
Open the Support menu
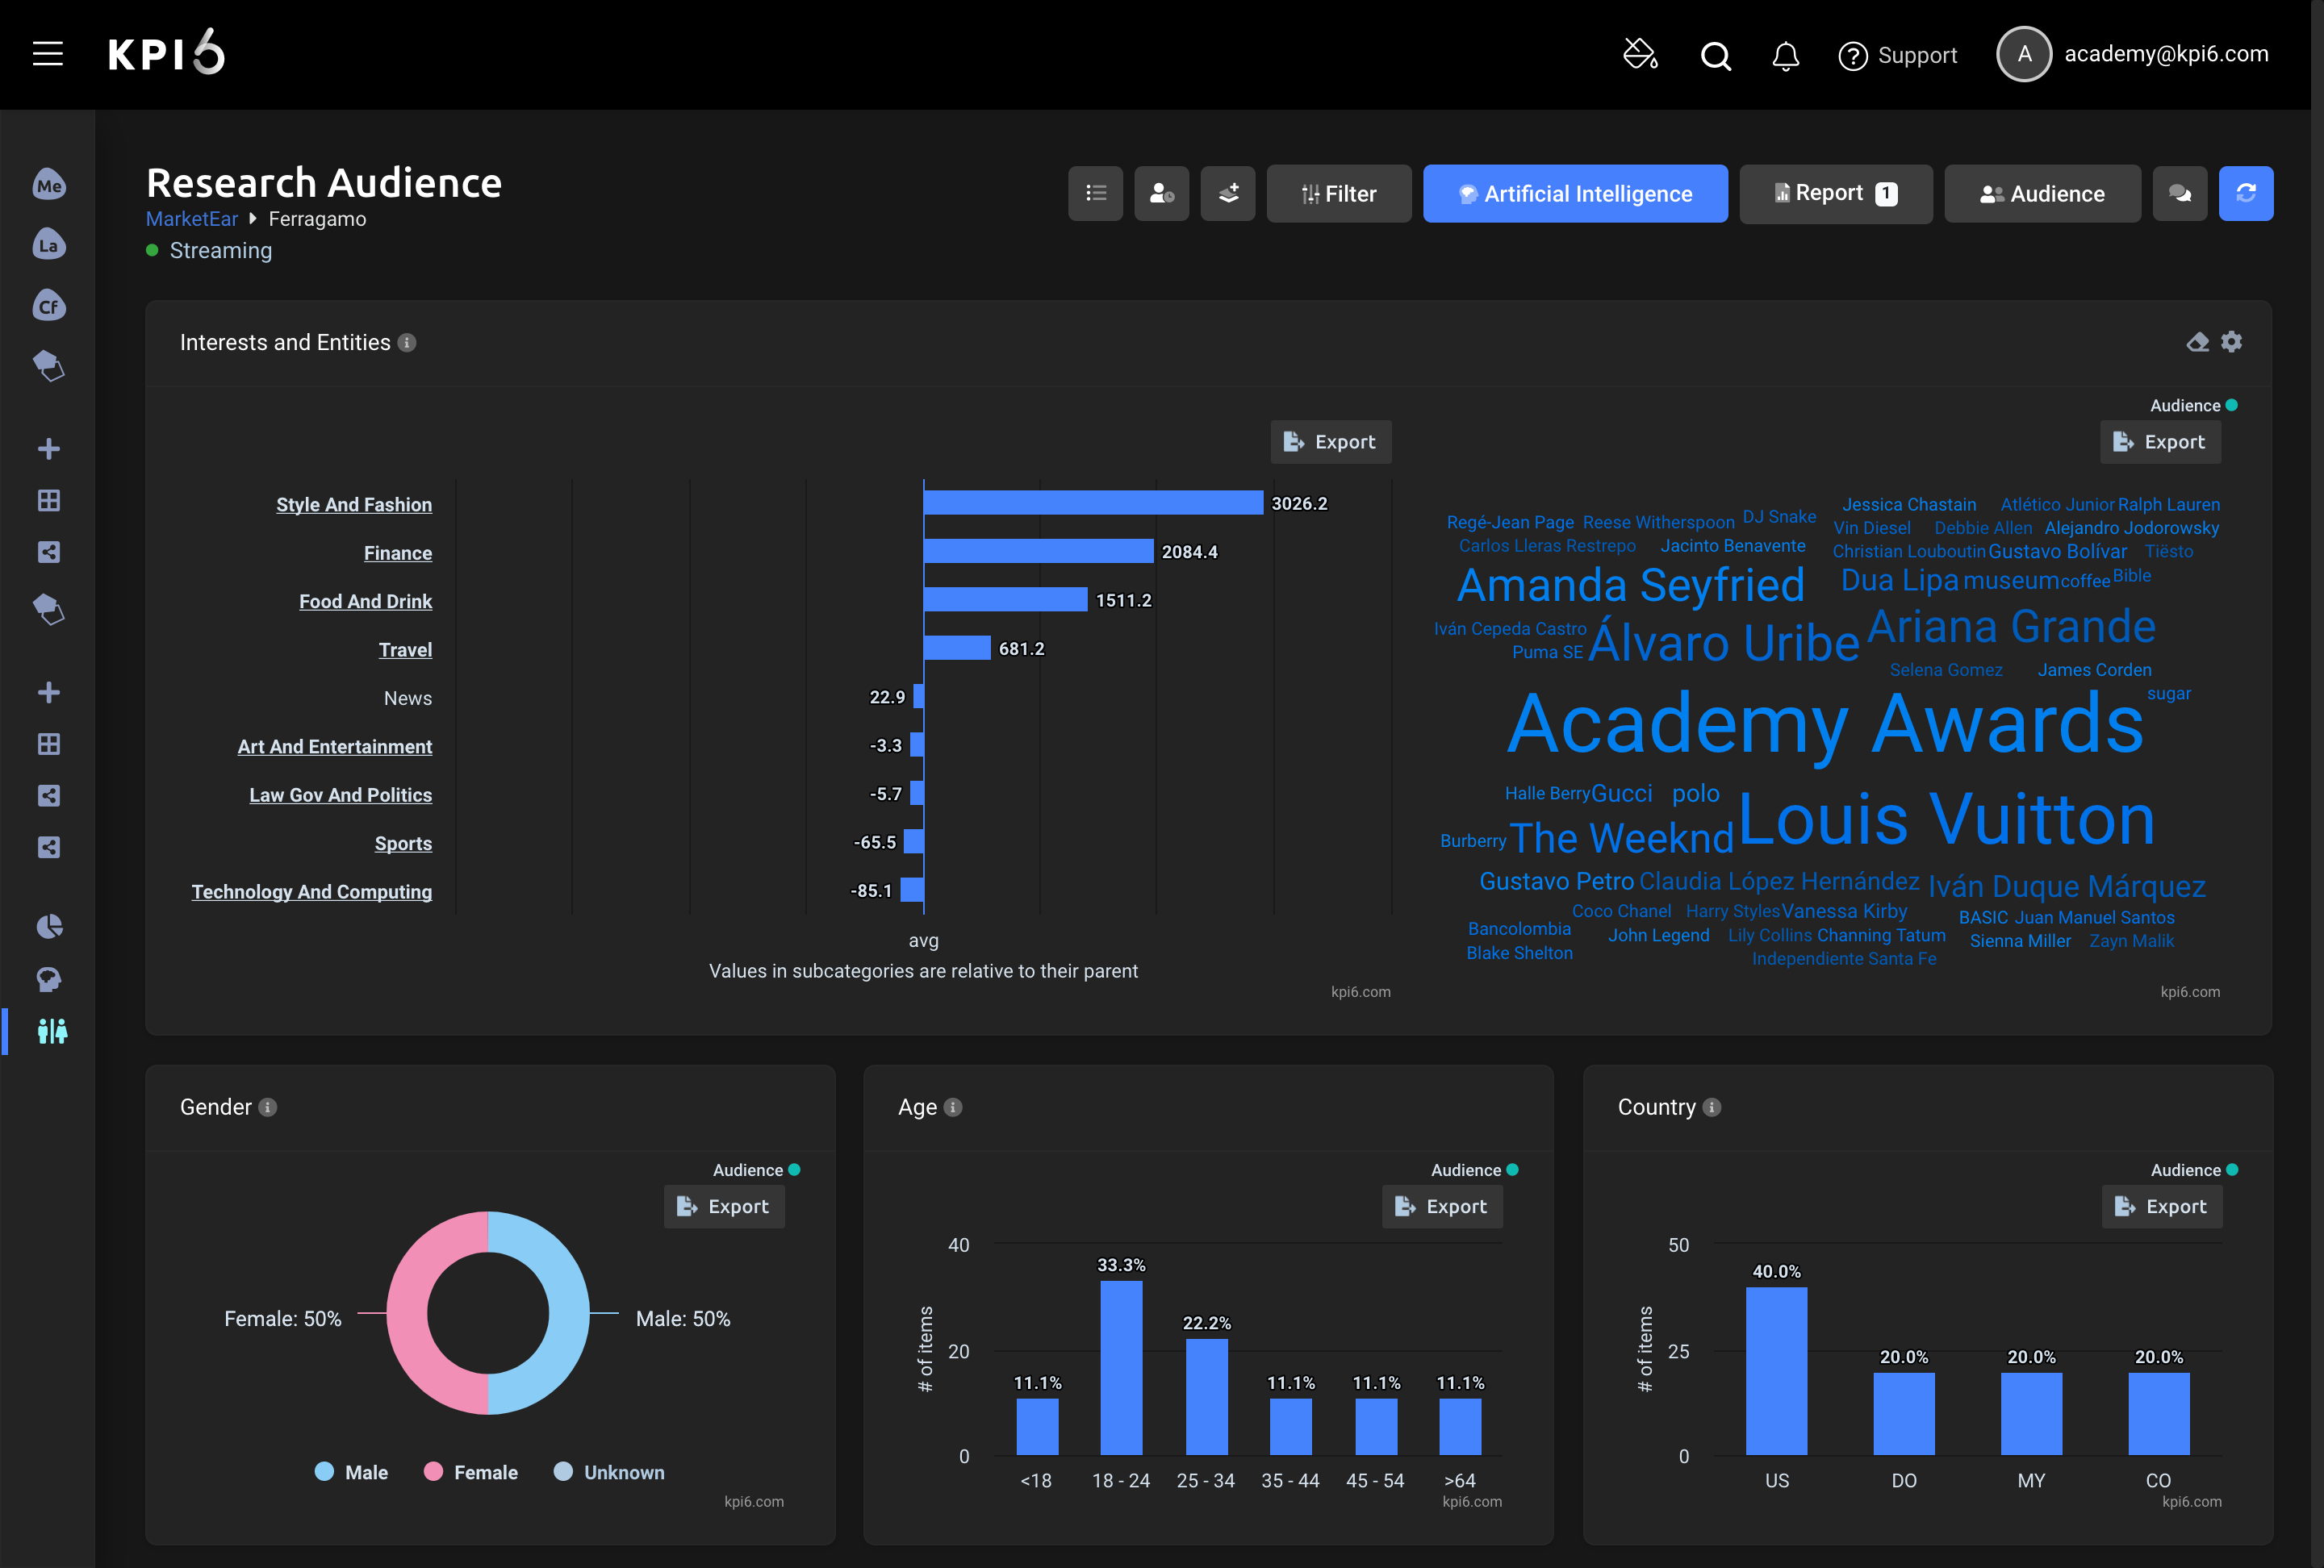(x=1898, y=55)
